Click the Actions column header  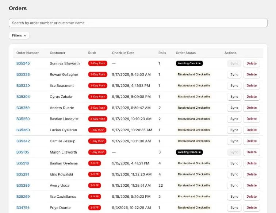(230, 53)
